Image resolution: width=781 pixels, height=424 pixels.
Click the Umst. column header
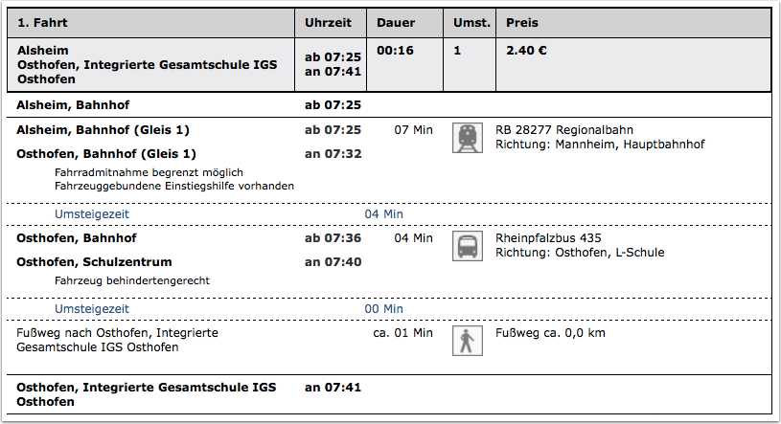[470, 23]
